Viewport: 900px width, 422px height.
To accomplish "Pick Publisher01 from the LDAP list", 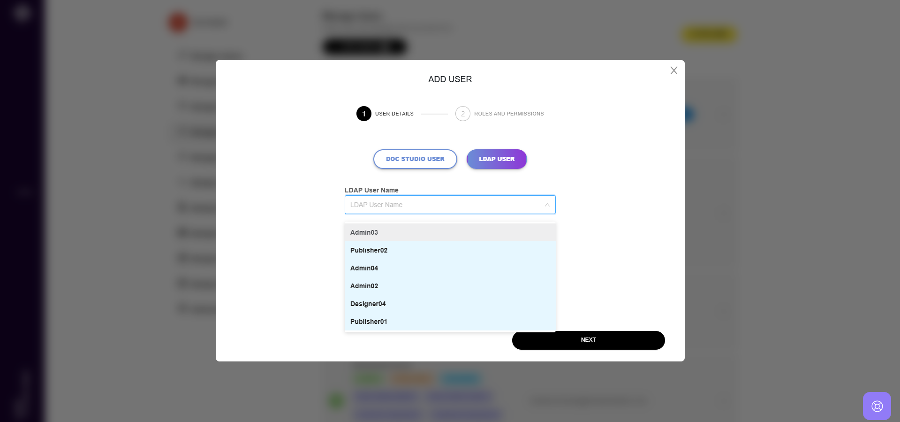I will click(369, 322).
